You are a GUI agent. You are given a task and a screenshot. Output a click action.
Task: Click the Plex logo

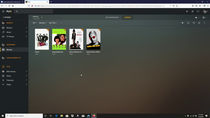[9, 11]
